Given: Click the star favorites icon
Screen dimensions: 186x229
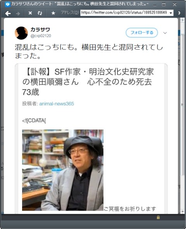Looking at the screenshot, I should tap(53, 13).
